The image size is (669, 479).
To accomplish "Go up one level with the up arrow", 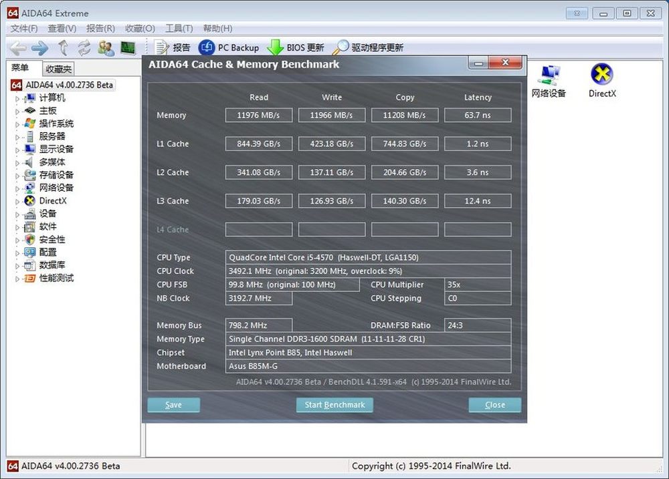I will (63, 47).
